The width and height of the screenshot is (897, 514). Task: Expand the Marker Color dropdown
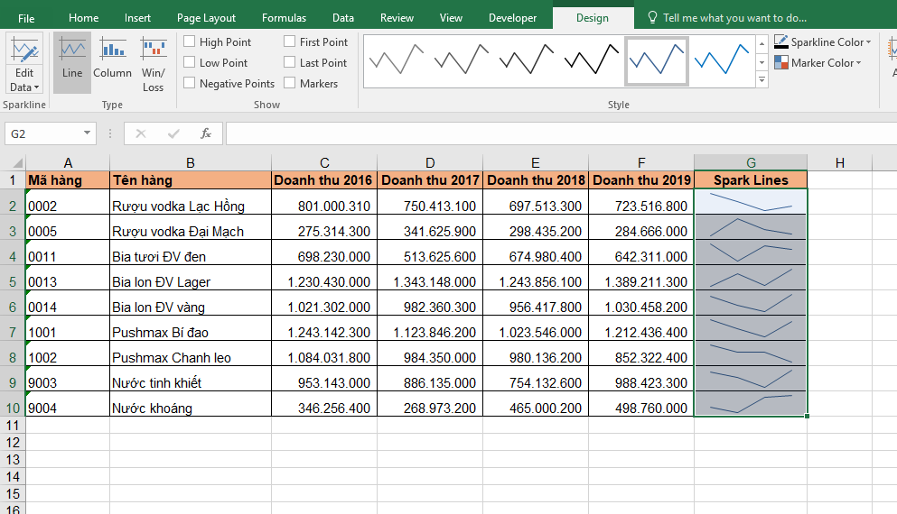pyautogui.click(x=858, y=63)
